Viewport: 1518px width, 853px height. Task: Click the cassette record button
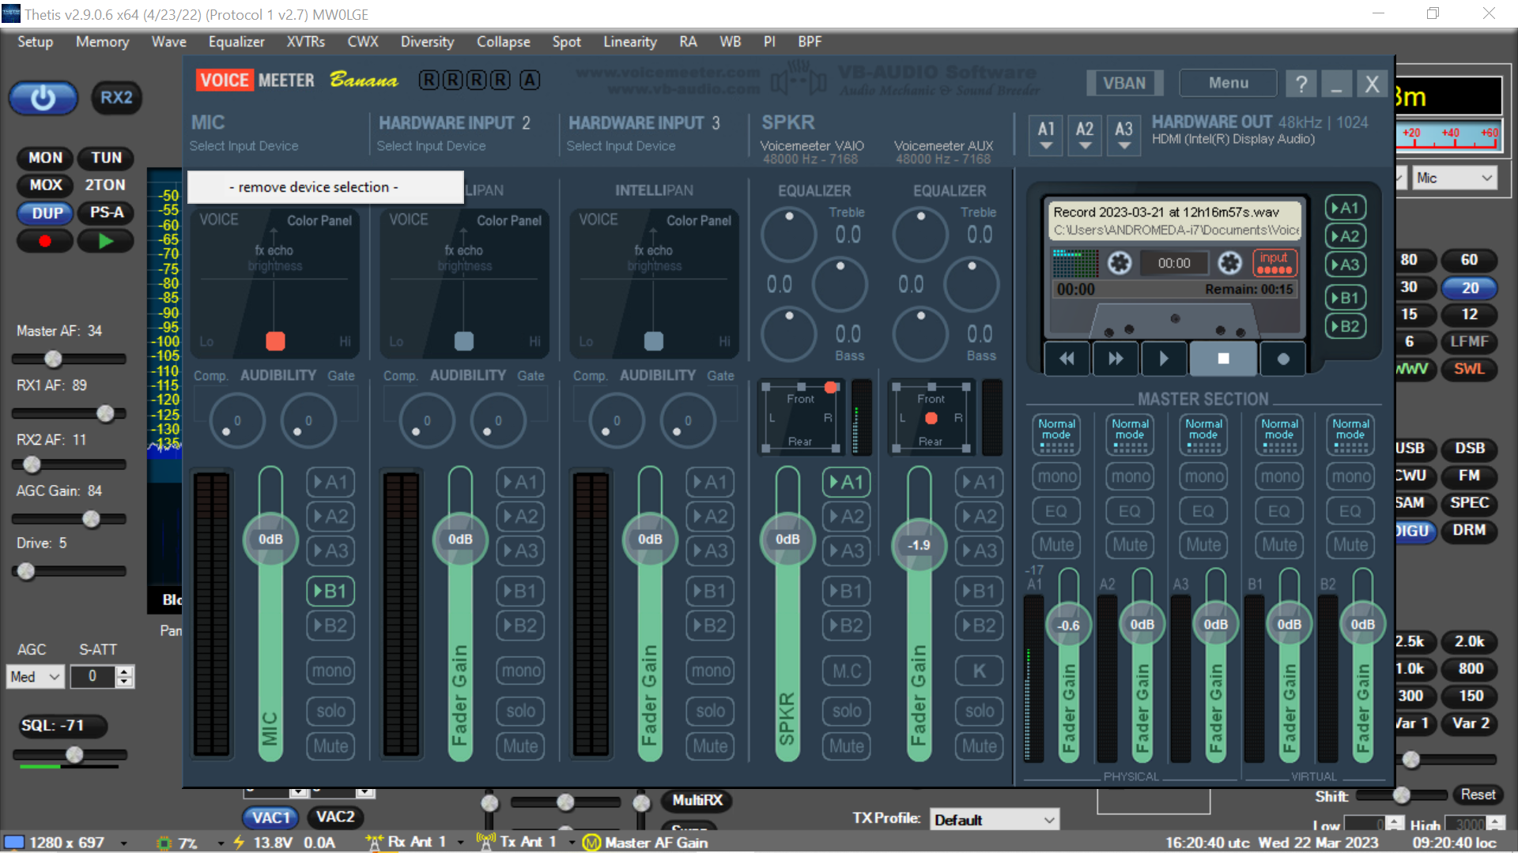pos(1282,359)
